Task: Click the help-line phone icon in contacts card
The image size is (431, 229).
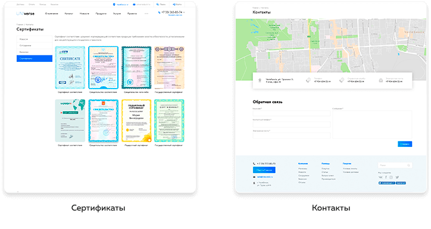Action: (x=342, y=80)
